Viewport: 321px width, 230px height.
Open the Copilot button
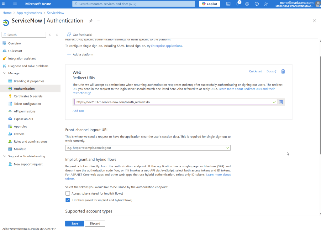tap(209, 4)
